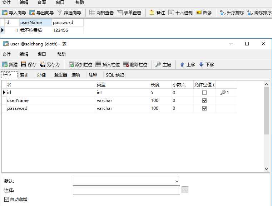The height and width of the screenshot is (206, 272).
Task: Save (保存) the table design
Action: pyautogui.click(x=29, y=64)
